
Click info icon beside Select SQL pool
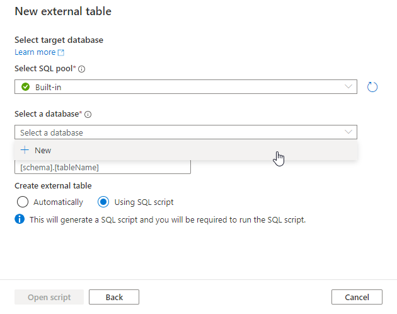(x=81, y=69)
